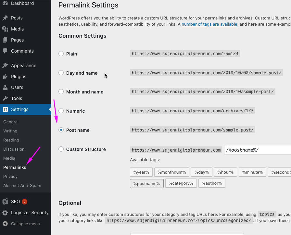Select the Day and name radio button
The image size is (291, 235).
[61, 73]
